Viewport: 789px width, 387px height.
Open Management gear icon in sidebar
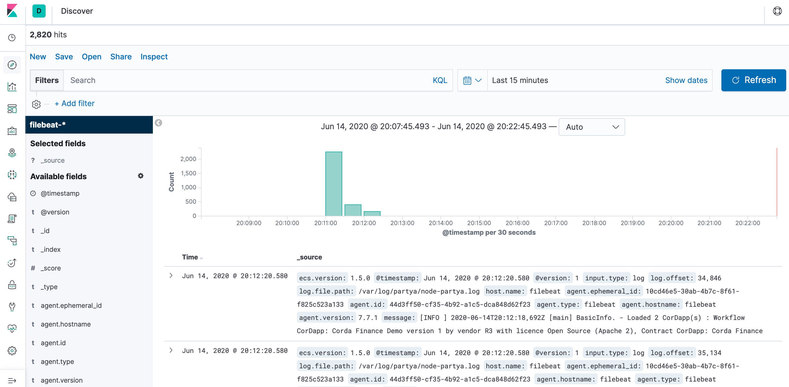point(12,351)
